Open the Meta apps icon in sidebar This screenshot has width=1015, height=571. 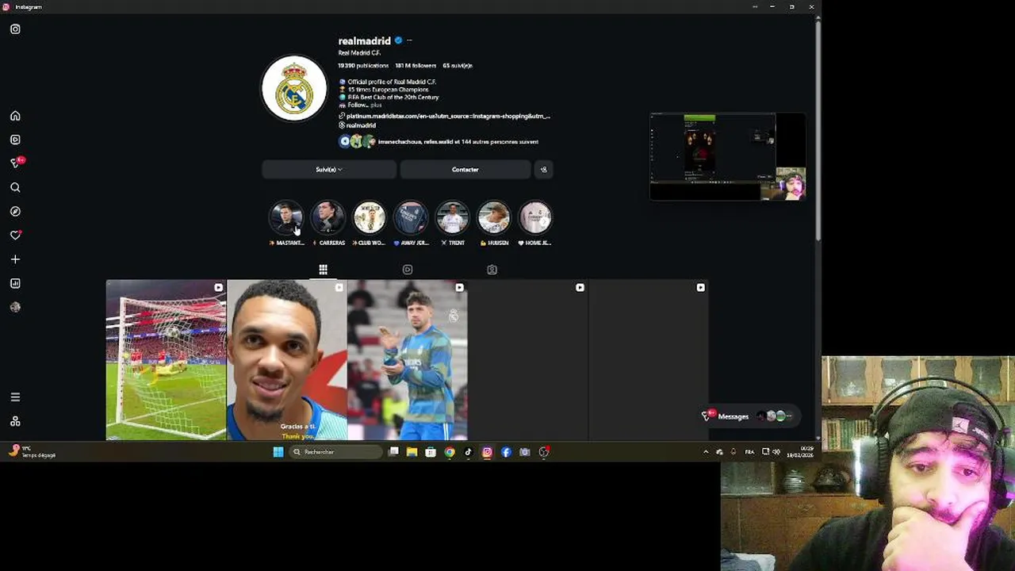pyautogui.click(x=15, y=421)
